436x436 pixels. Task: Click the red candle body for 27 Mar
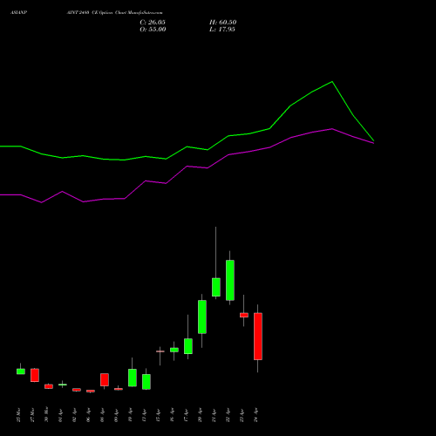[x=35, y=375]
